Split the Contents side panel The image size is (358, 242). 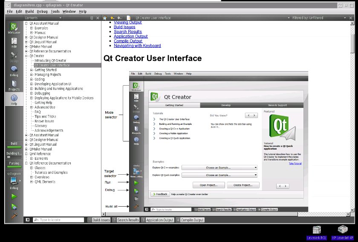(92, 18)
